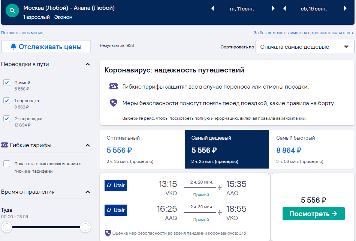
Task: Uncheck the 1 пересадка checkbox
Action: (7, 101)
